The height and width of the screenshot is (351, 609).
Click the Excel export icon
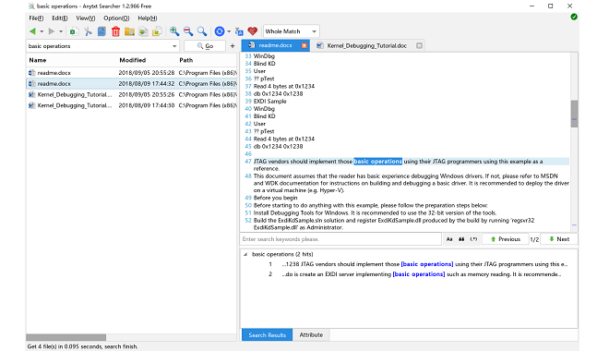(74, 31)
